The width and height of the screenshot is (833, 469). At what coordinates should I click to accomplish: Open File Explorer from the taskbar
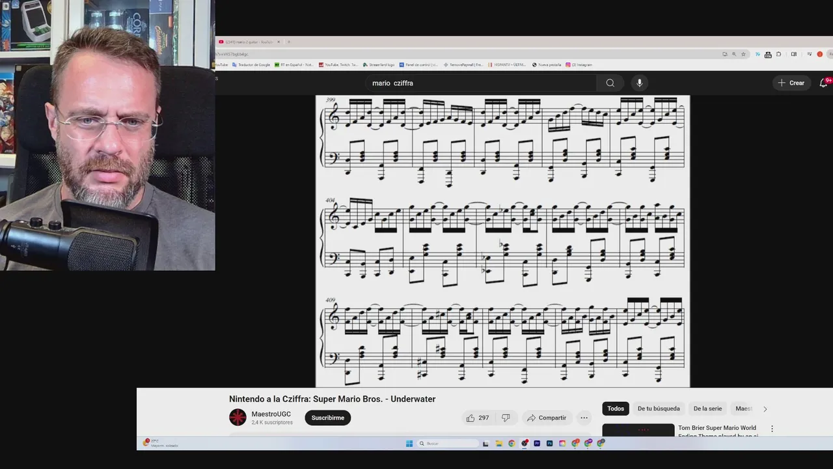(499, 444)
